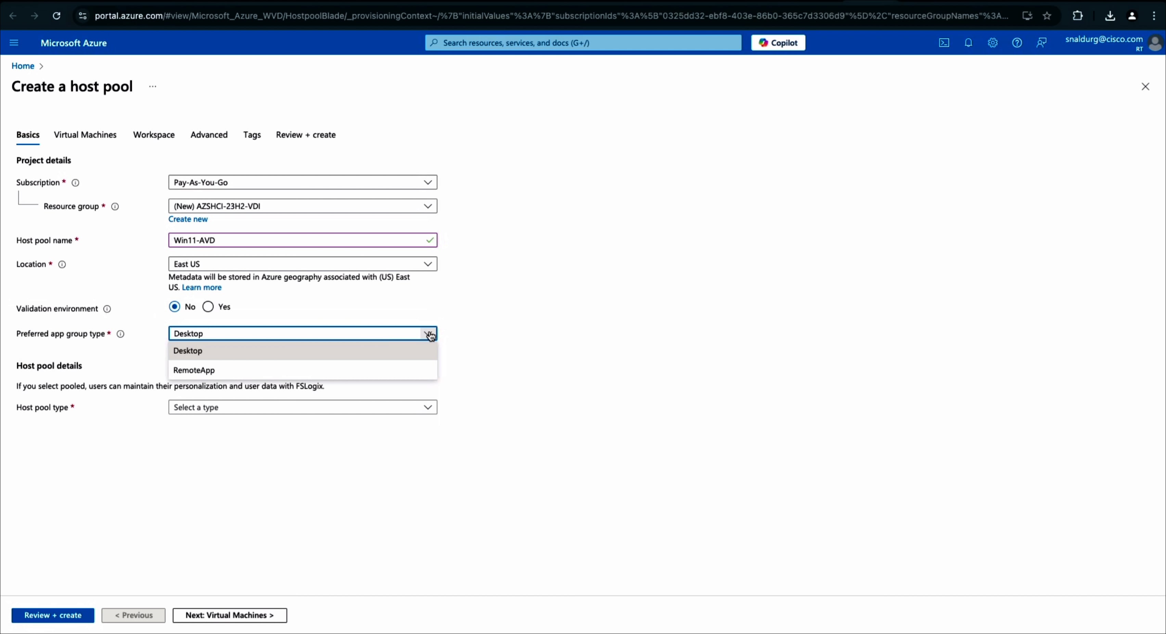Select No for Validation environment
Image resolution: width=1166 pixels, height=634 pixels.
[x=174, y=307]
